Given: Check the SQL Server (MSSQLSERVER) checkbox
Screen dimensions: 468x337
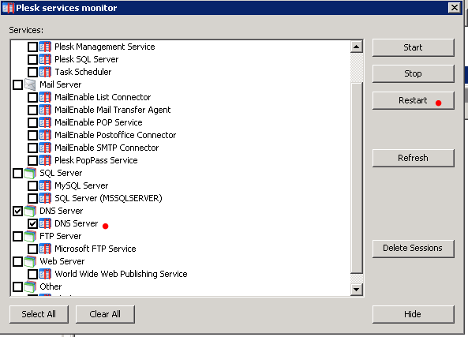Looking at the screenshot, I should (x=32, y=198).
